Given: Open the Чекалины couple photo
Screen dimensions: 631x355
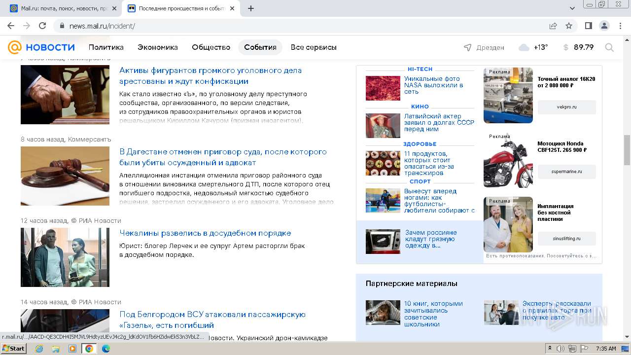Looking at the screenshot, I should (x=65, y=257).
